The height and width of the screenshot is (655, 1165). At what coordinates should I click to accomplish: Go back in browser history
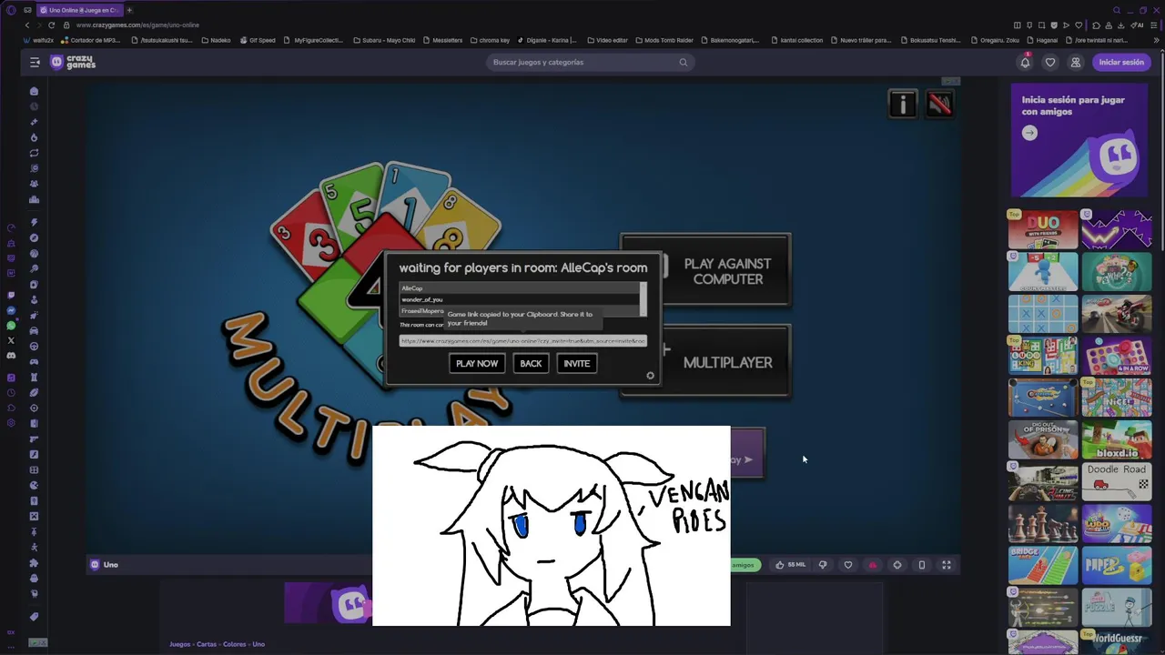click(x=27, y=25)
